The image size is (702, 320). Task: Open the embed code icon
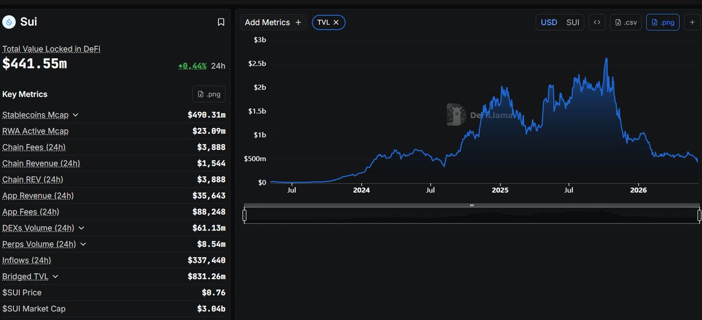tap(597, 22)
